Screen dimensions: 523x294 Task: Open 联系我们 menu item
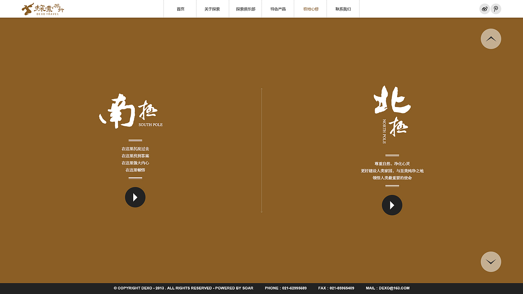[343, 9]
